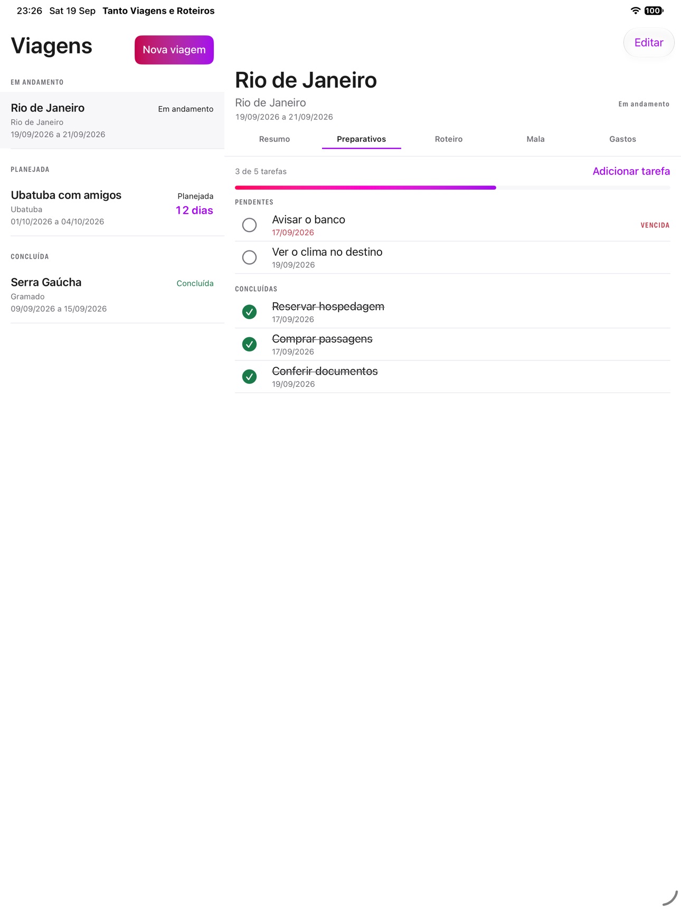Click the Gramado destination label
This screenshot has width=681, height=909.
click(x=27, y=296)
